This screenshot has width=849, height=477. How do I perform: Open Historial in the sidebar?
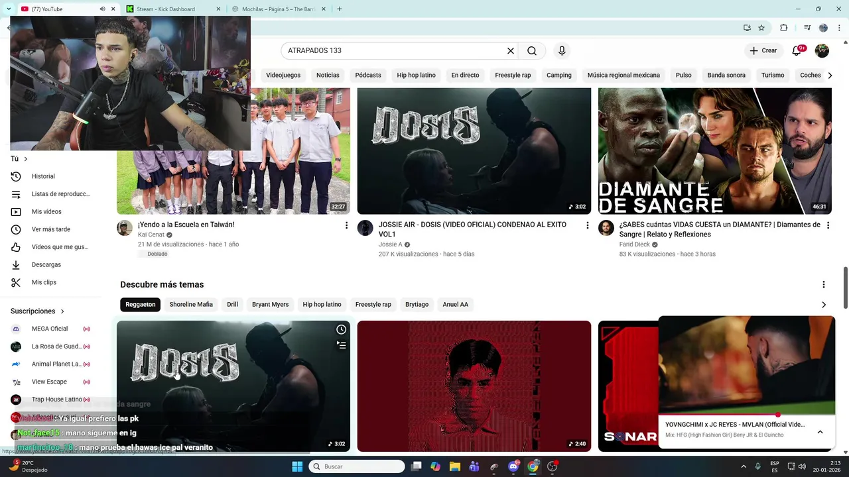(50, 176)
